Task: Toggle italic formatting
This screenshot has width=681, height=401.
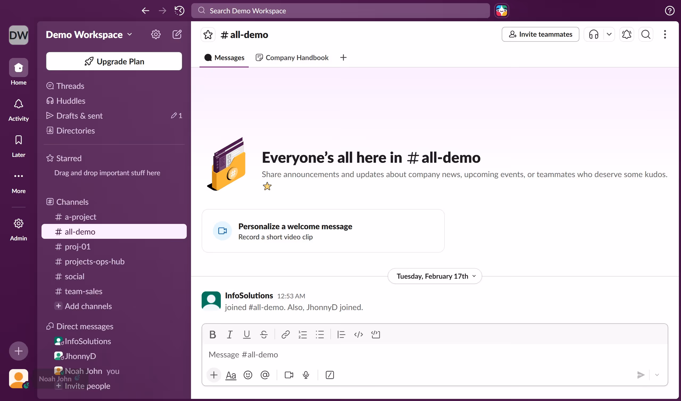Action: [x=229, y=335]
